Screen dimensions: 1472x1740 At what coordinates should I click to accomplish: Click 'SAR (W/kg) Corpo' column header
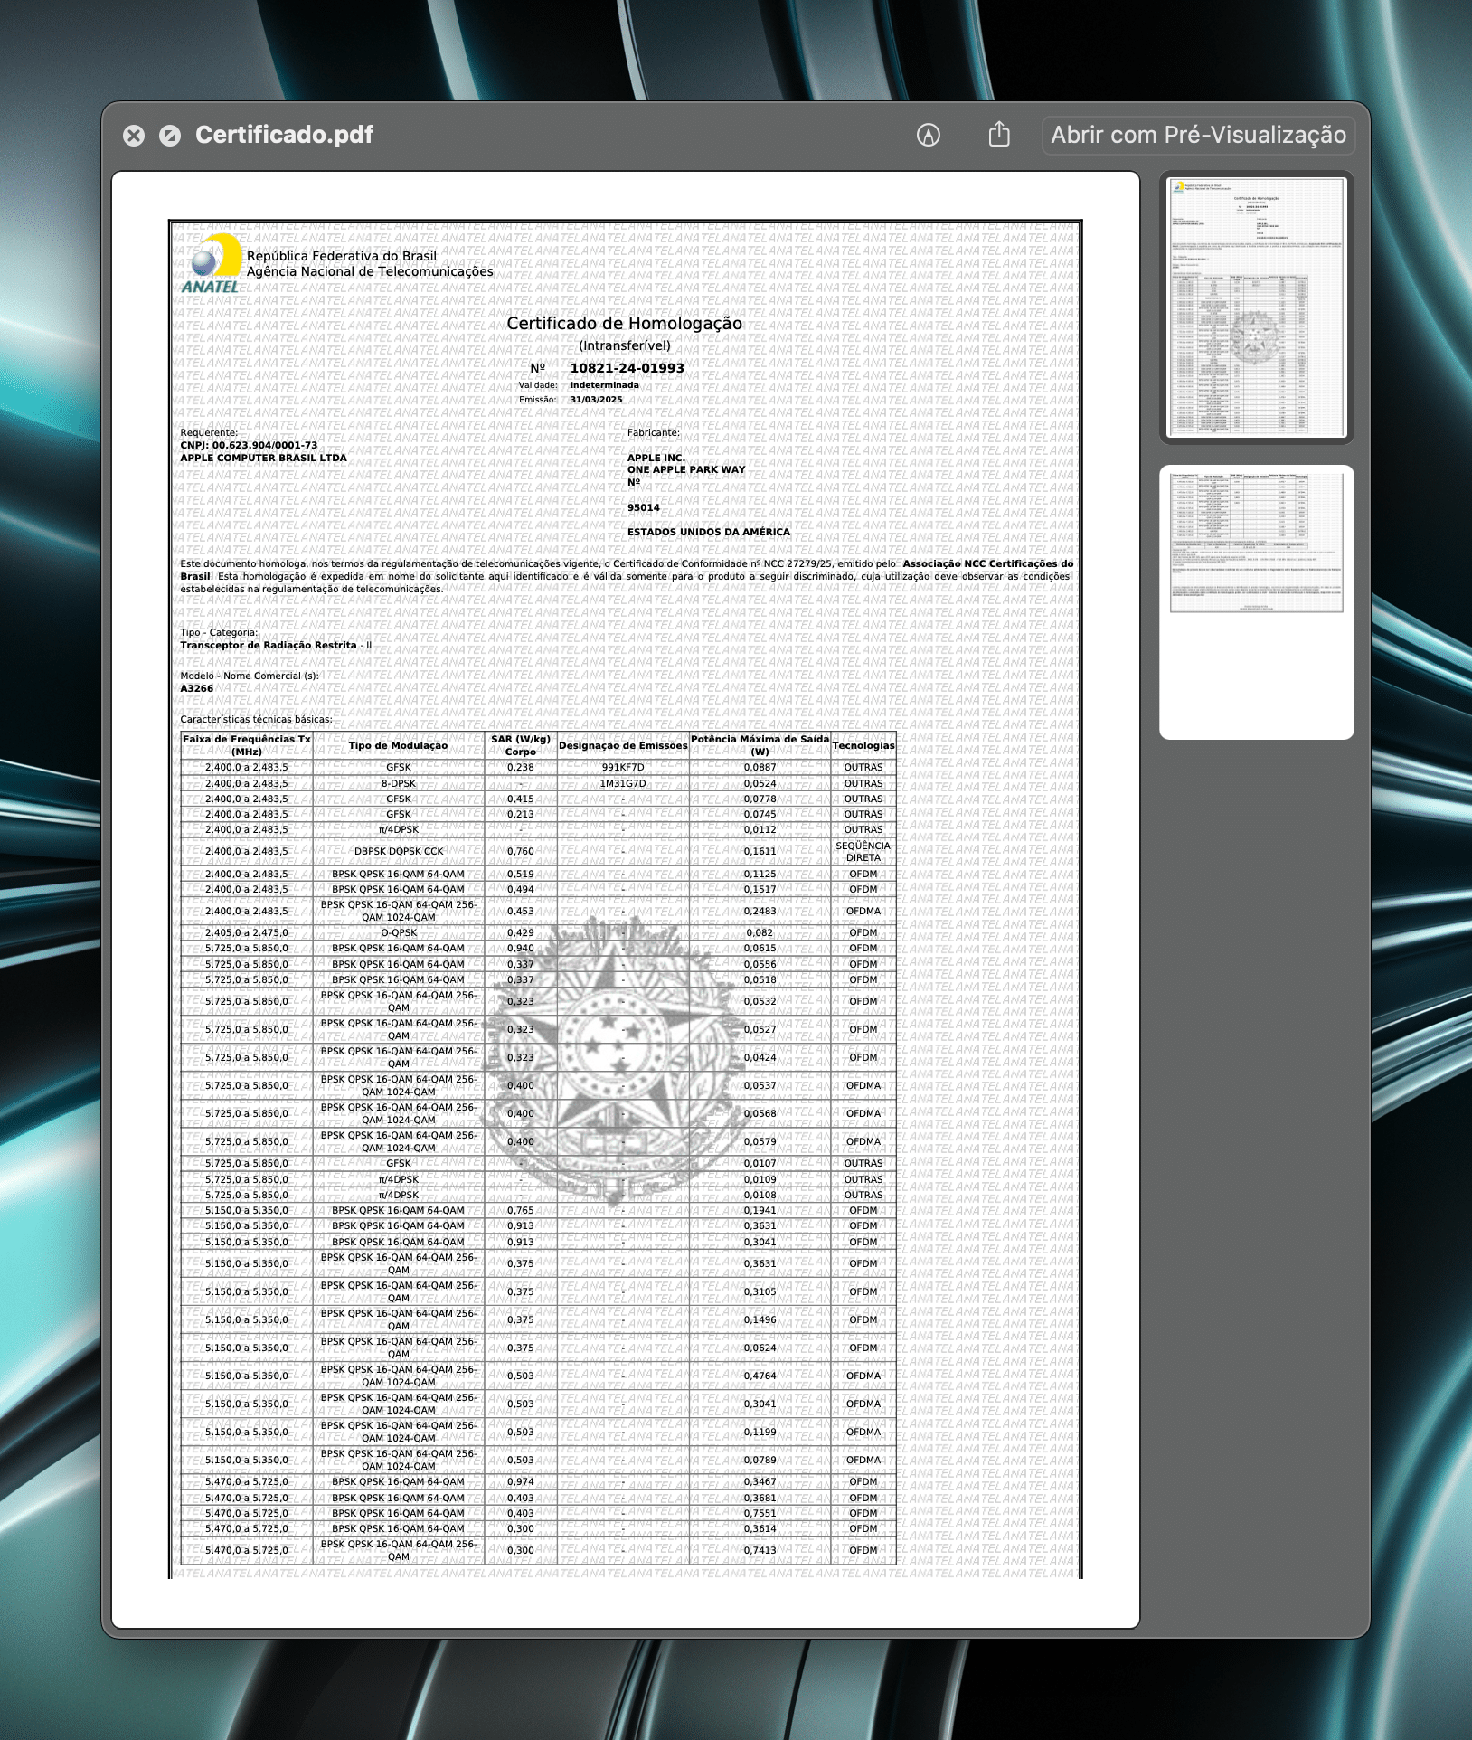coord(521,745)
